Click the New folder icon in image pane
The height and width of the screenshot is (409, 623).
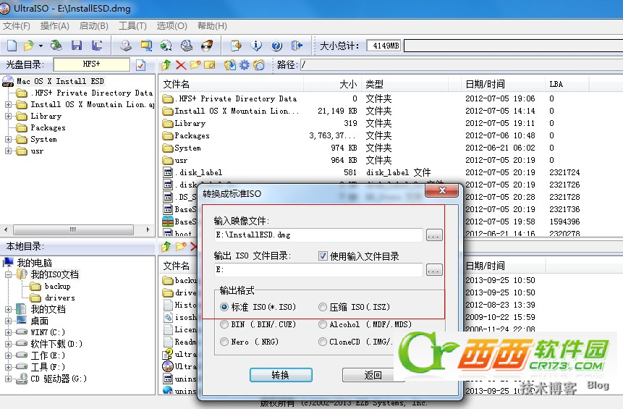click(195, 64)
